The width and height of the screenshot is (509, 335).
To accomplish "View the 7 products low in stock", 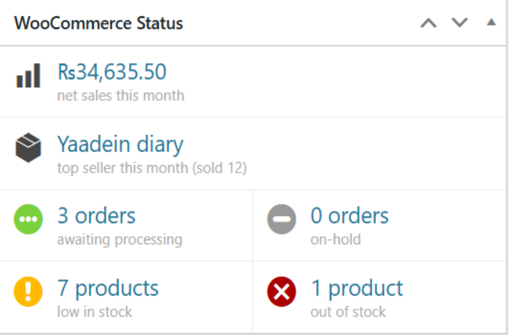I will click(x=108, y=288).
